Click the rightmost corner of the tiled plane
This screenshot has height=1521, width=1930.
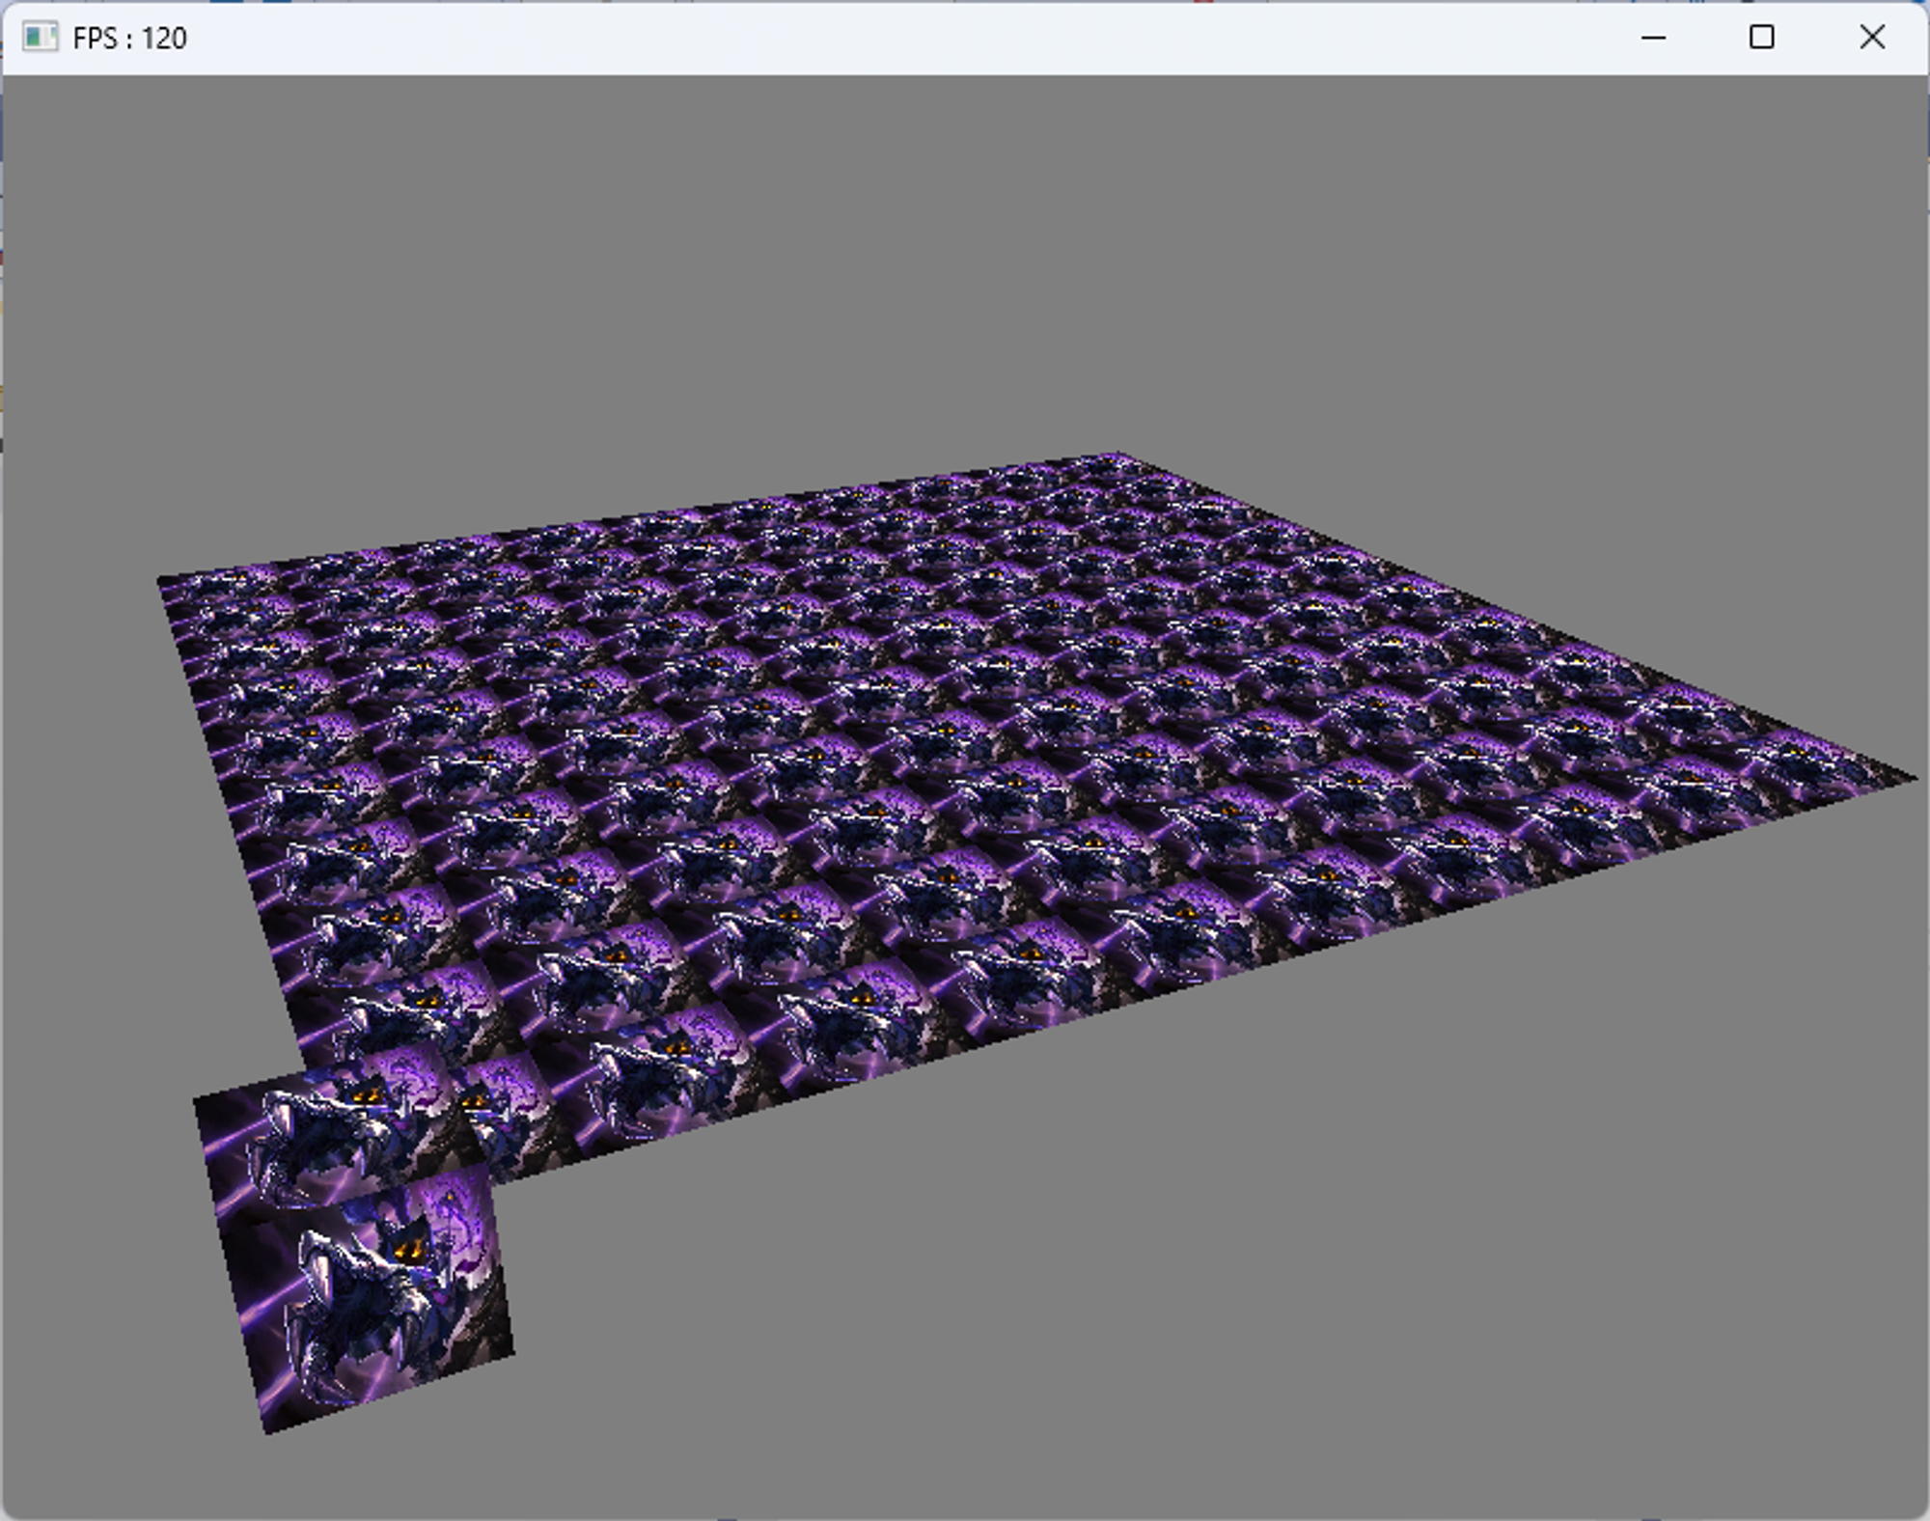1911,778
